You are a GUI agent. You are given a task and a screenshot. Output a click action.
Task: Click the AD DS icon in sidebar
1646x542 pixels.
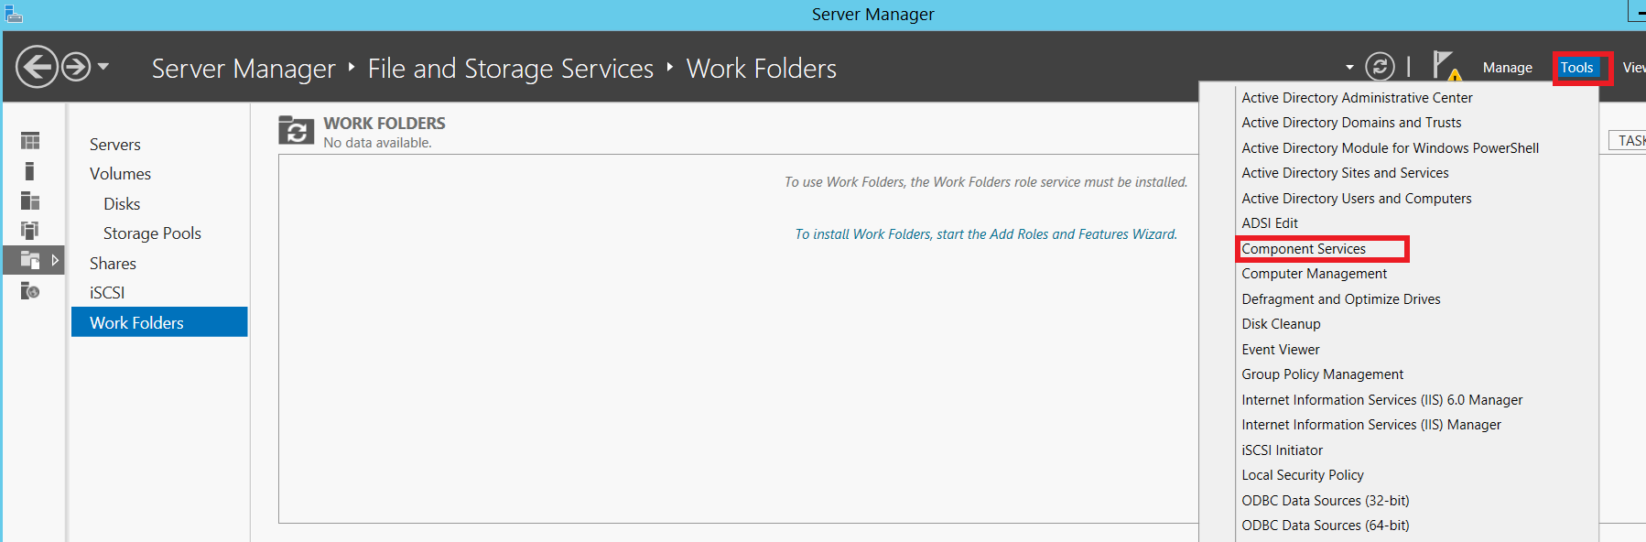click(30, 230)
